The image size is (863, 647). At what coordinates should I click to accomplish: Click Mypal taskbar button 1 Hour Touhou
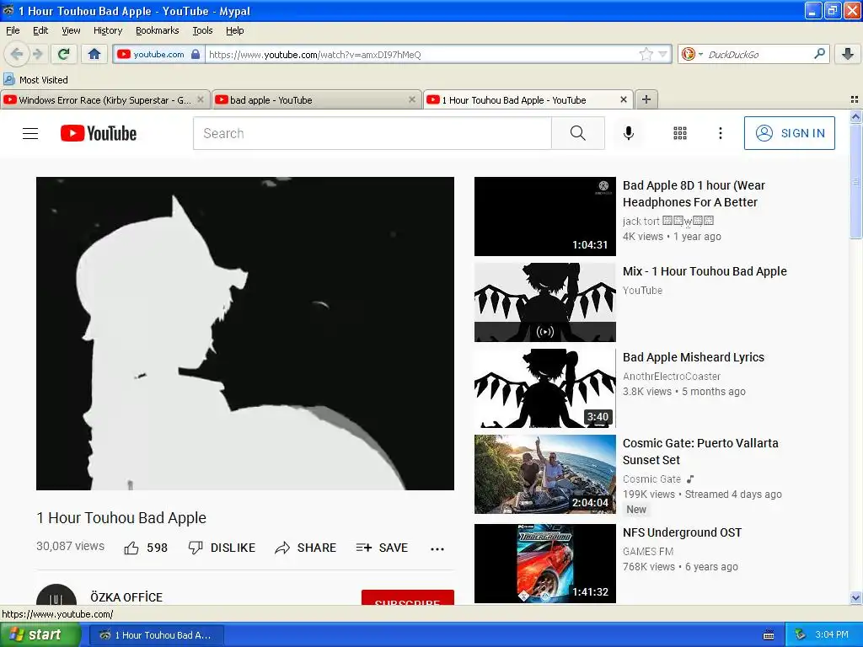(x=156, y=635)
